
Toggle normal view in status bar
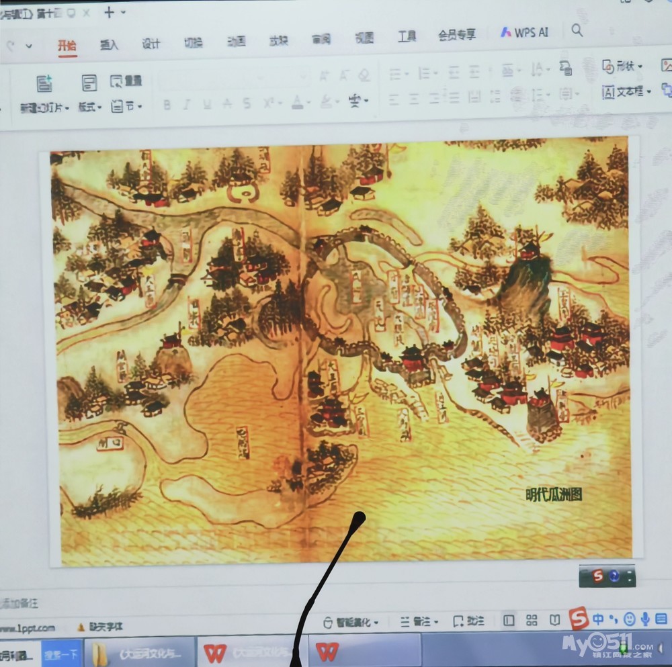[x=509, y=620]
